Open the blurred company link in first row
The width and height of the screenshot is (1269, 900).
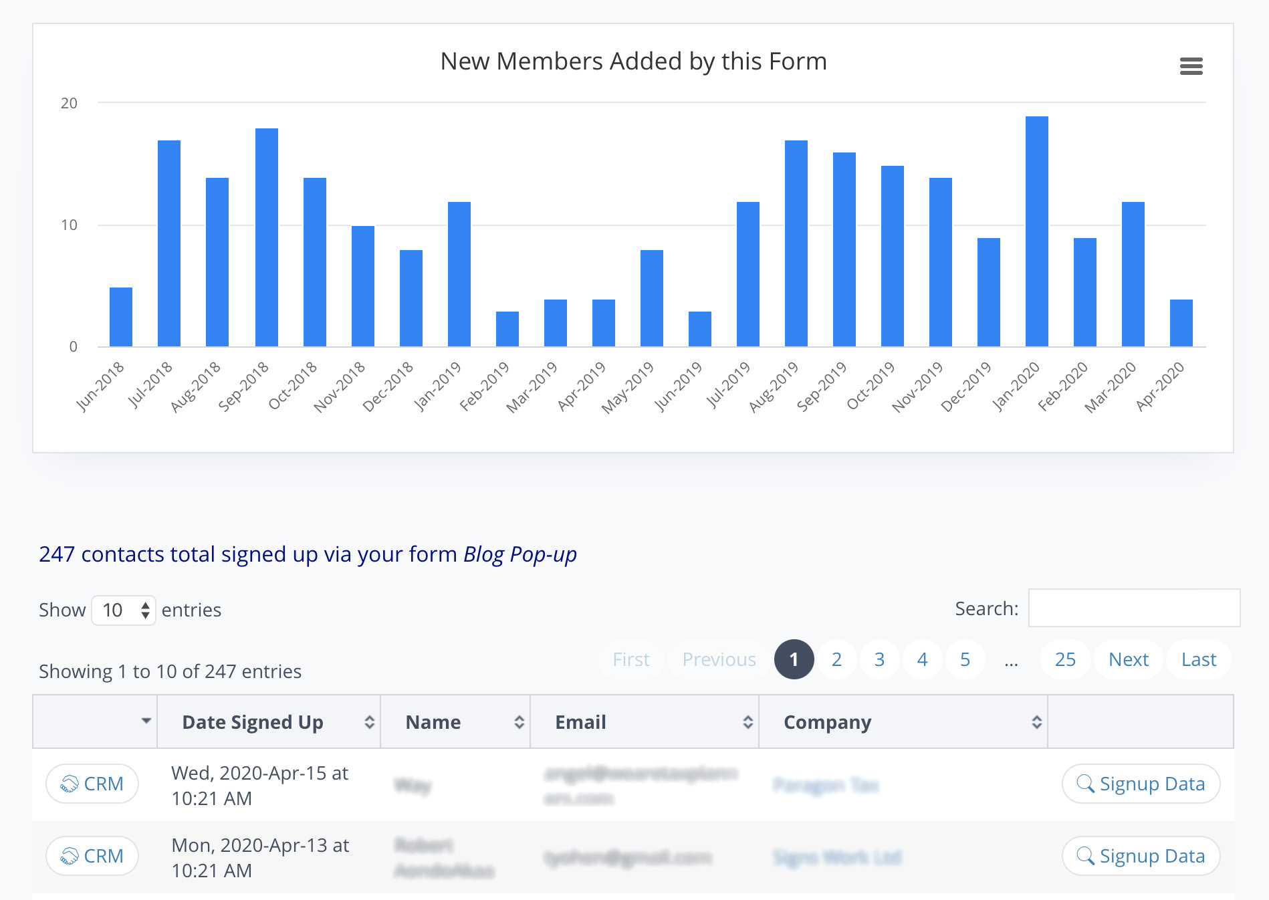point(826,785)
